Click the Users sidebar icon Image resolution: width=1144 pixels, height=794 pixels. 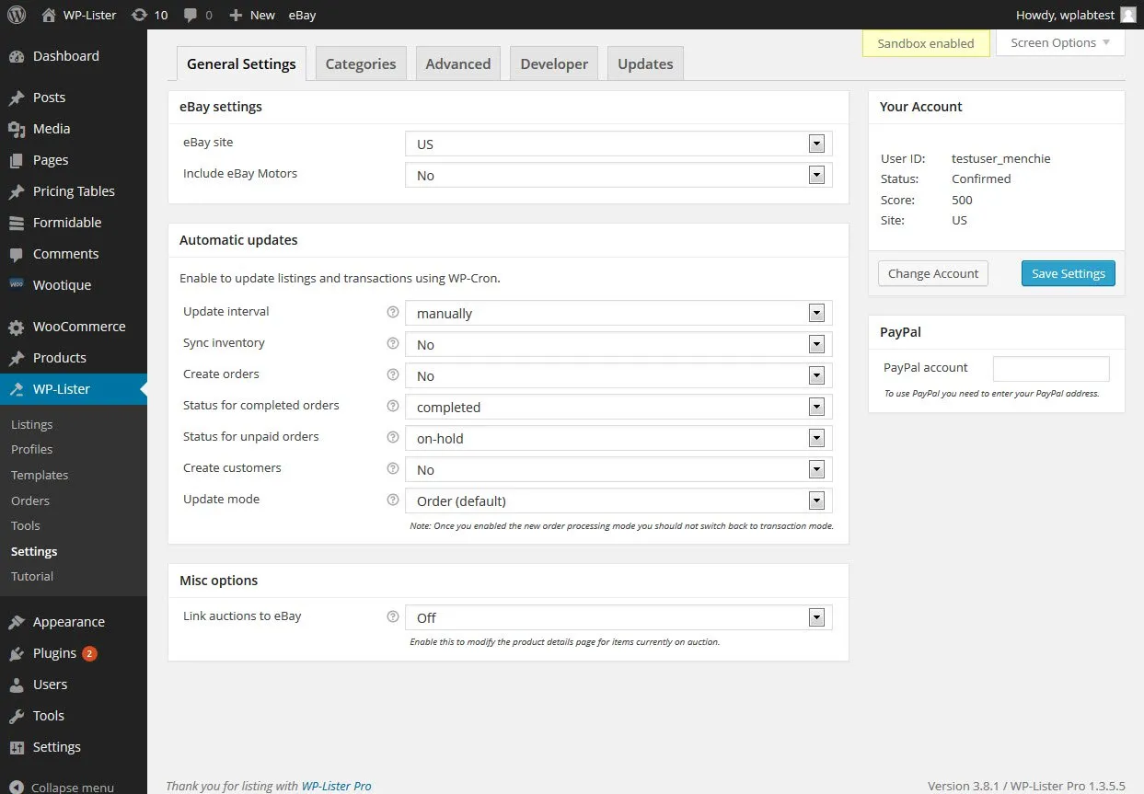coord(19,684)
